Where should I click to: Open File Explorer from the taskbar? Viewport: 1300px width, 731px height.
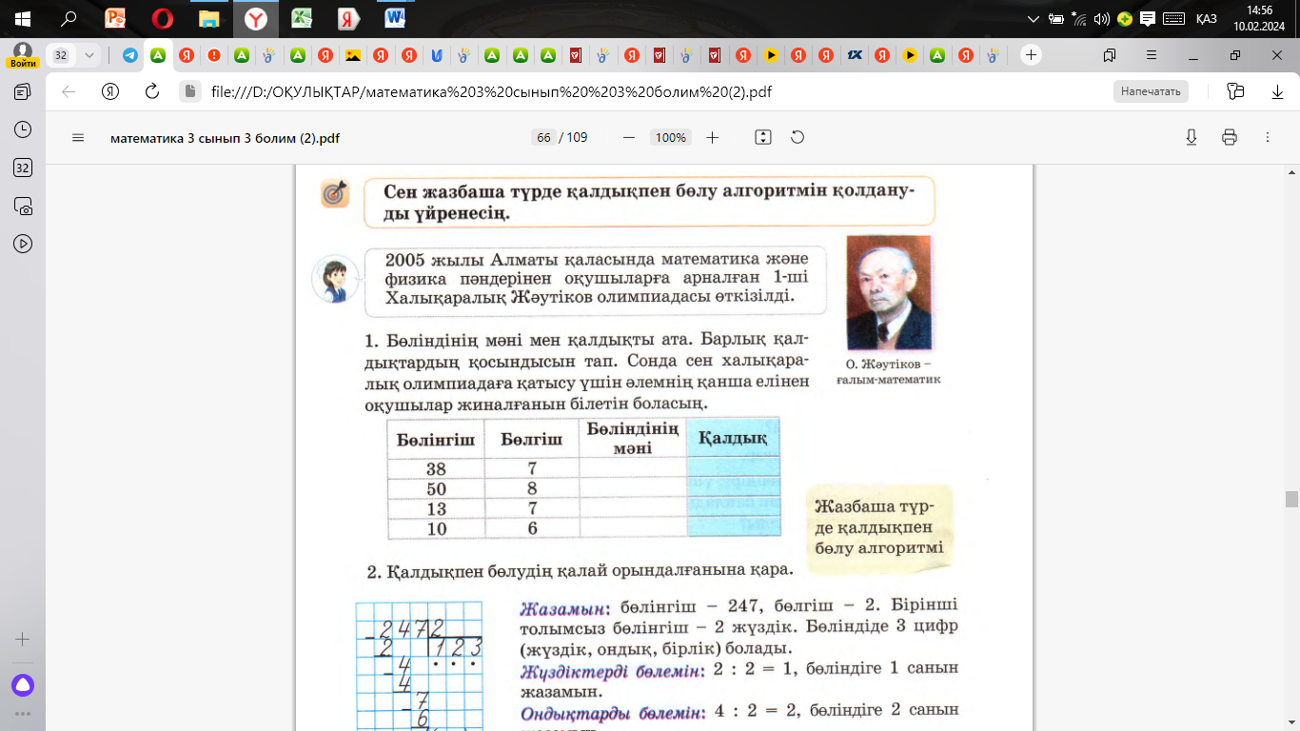pos(208,18)
